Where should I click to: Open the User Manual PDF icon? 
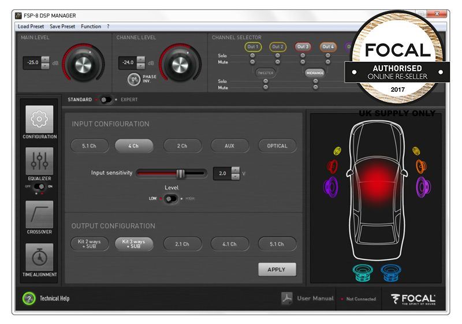pos(286,298)
